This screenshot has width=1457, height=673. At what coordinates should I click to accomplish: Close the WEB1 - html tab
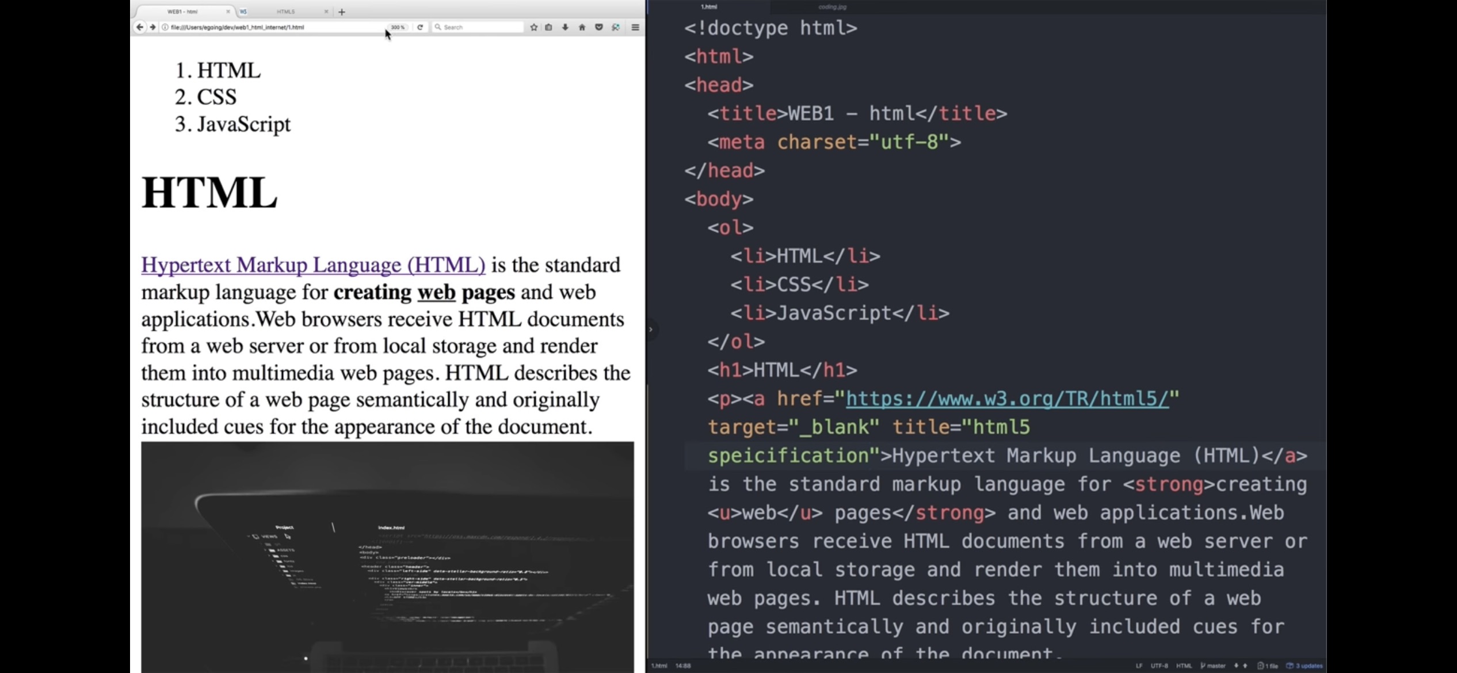(228, 12)
